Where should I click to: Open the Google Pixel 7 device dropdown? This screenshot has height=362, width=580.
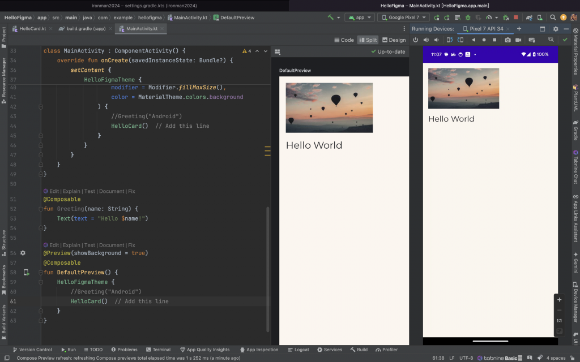coord(403,18)
